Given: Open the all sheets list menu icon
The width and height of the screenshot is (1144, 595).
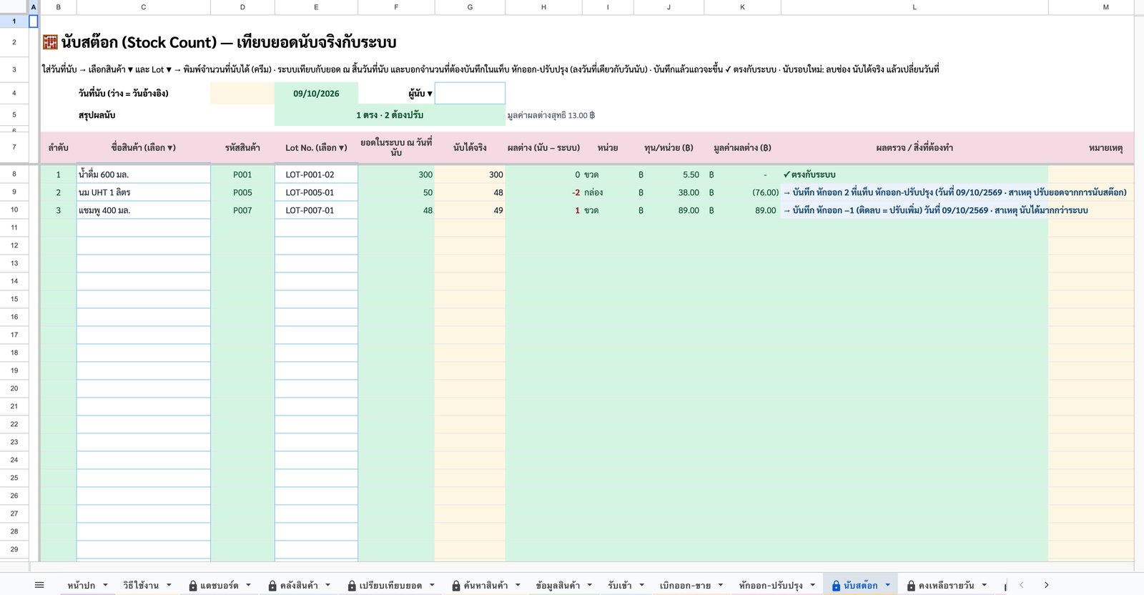Looking at the screenshot, I should [39, 585].
